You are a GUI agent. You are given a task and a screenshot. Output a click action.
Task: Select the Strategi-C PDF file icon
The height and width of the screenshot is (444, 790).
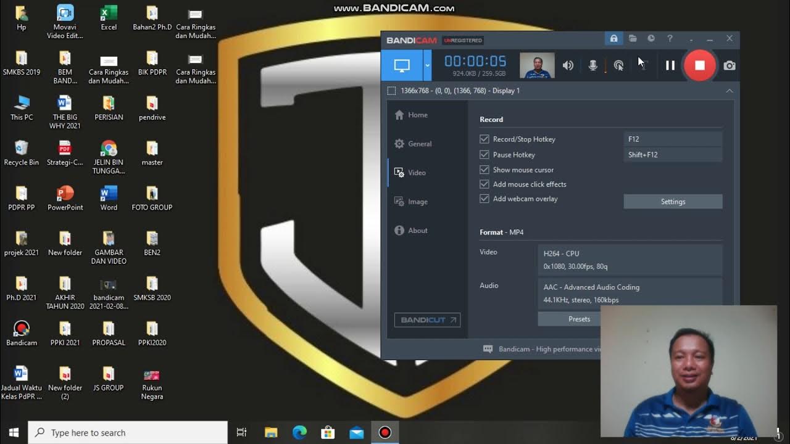[x=65, y=153]
